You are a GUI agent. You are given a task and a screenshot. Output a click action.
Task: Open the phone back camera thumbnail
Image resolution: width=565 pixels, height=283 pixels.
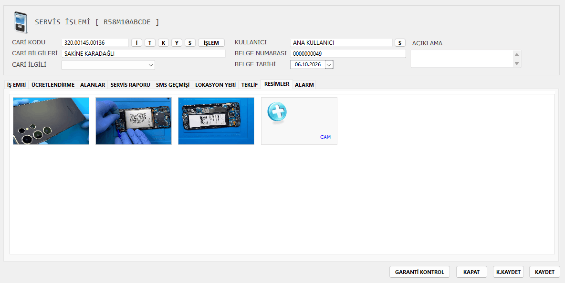[51, 121]
